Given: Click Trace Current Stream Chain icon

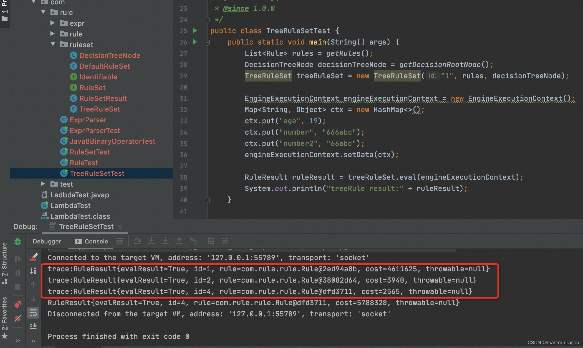Looking at the screenshot, I should click(x=225, y=241).
